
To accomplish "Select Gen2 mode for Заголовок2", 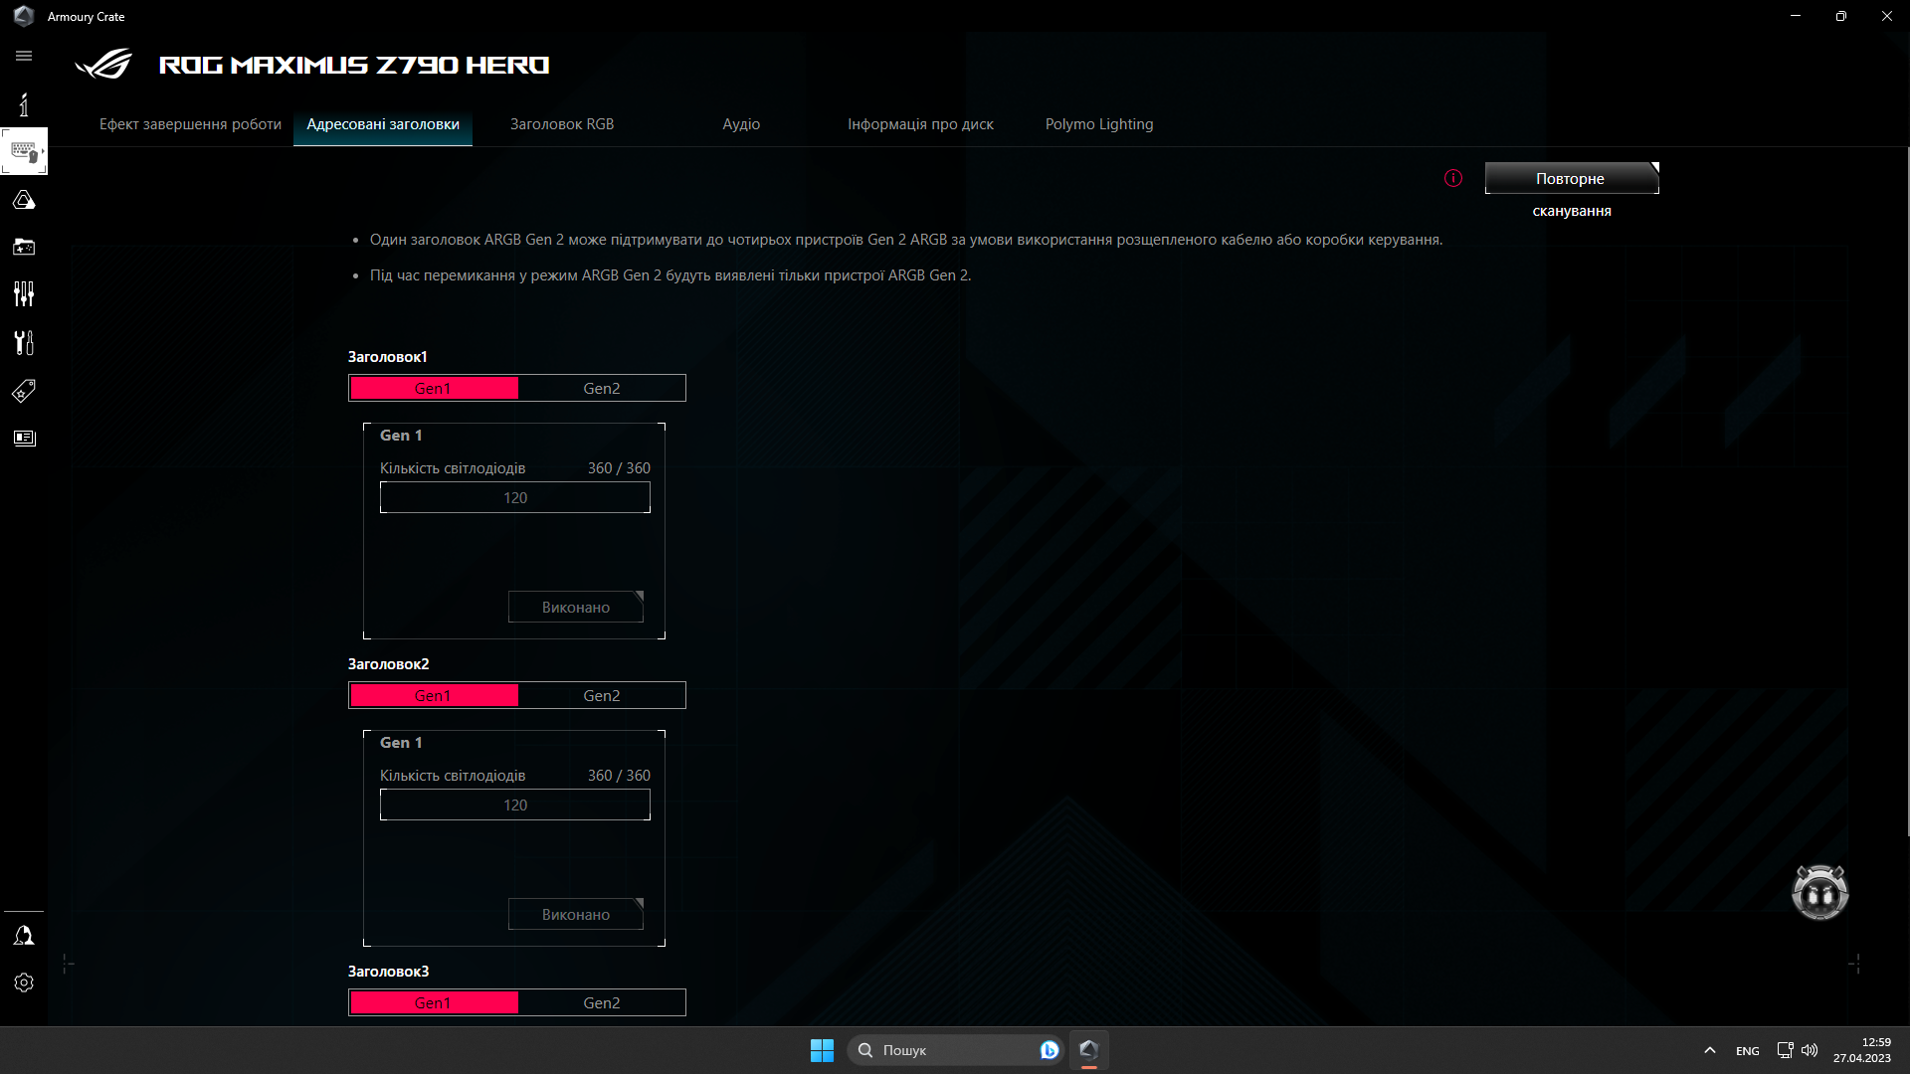I will 601,695.
